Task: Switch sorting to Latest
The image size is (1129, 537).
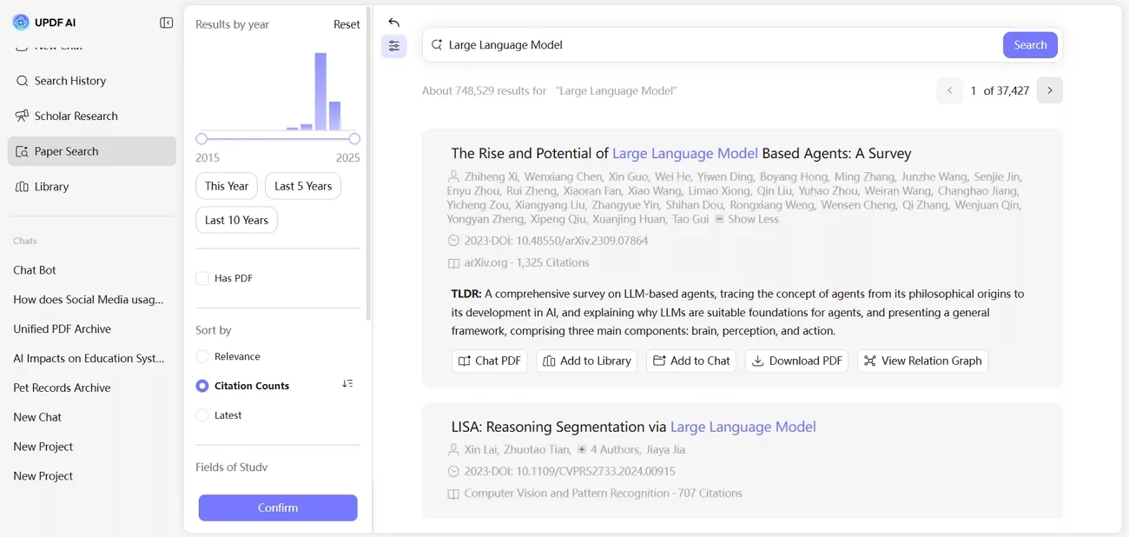Action: 201,414
